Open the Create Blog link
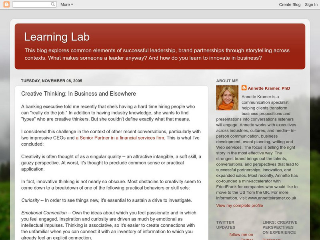320x240 pixels. pos(290,4)
